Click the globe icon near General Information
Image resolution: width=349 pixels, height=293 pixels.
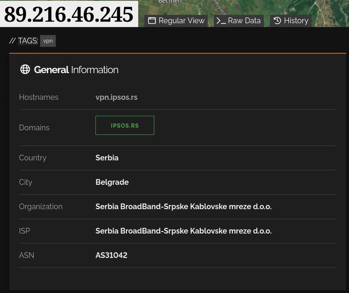(25, 70)
